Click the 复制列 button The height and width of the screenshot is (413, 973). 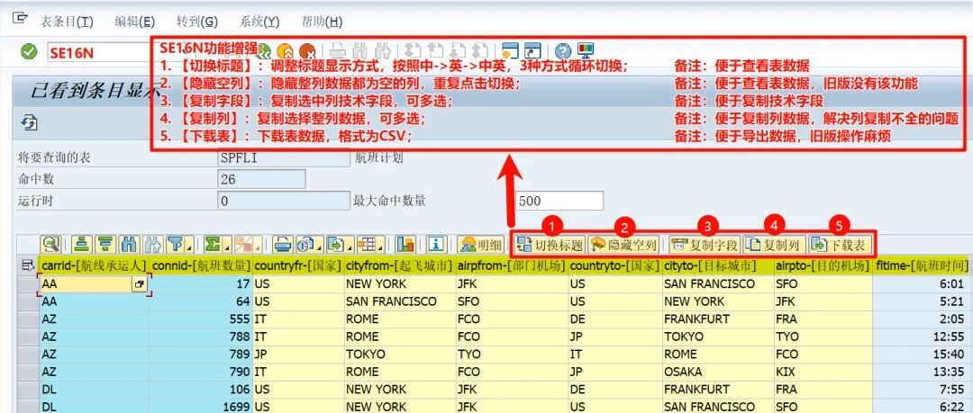pyautogui.click(x=775, y=245)
